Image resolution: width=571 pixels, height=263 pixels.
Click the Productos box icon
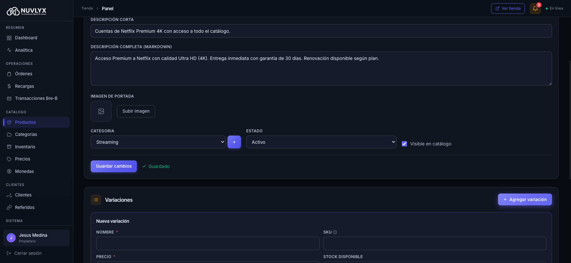pyautogui.click(x=9, y=122)
